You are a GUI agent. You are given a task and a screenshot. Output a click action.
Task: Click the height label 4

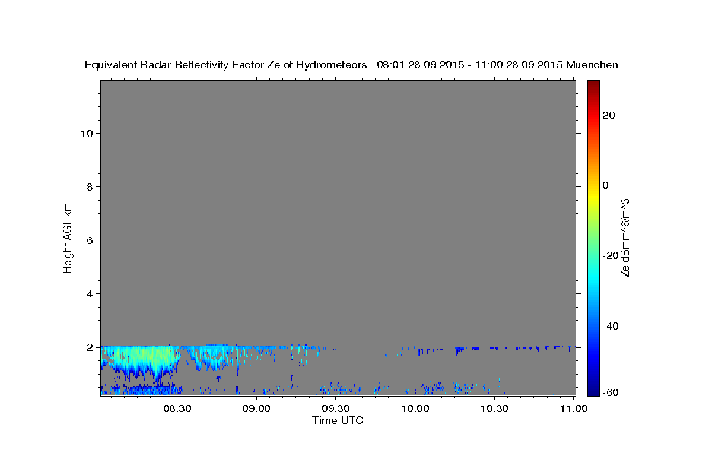point(89,294)
